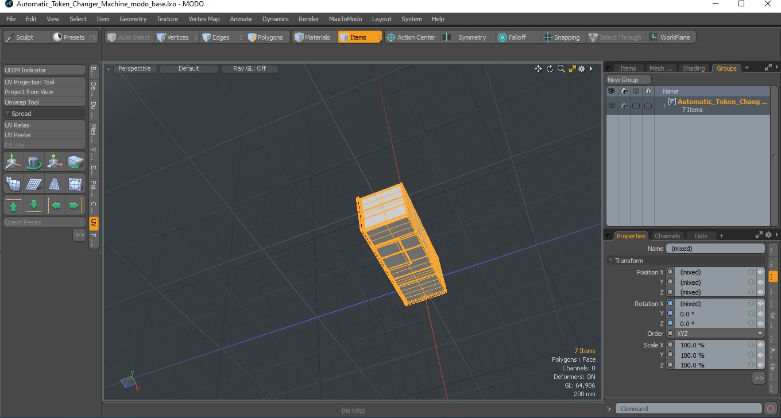This screenshot has width=781, height=418.
Task: Switch to the Channels tab
Action: click(667, 236)
